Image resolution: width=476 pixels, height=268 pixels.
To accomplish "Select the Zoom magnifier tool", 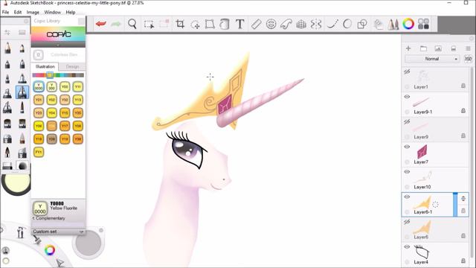I will [132, 24].
